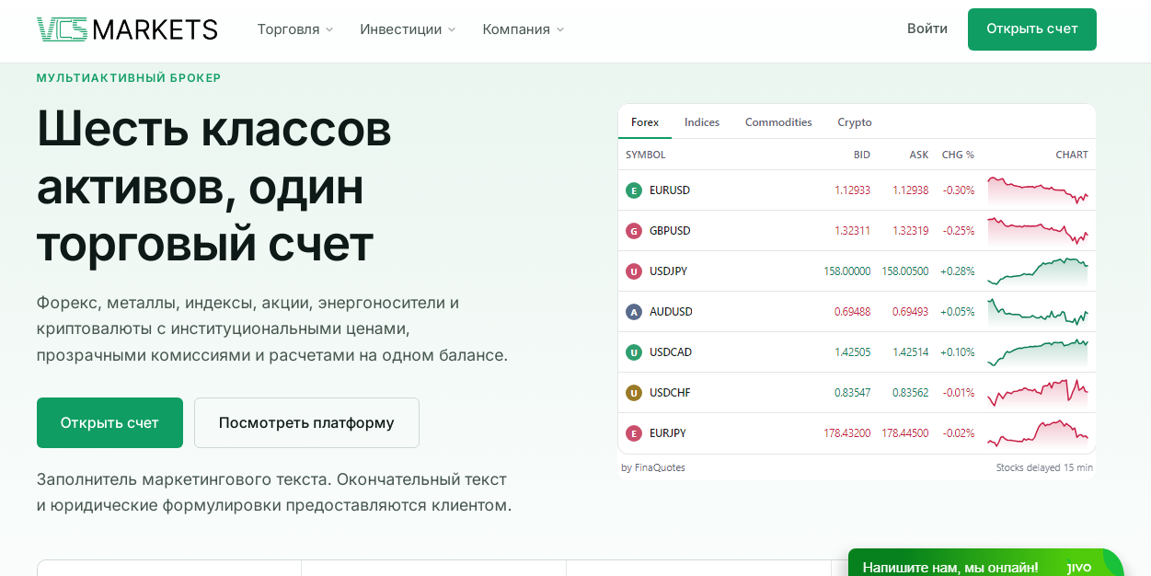Switch to the Crypto tab

(x=855, y=122)
